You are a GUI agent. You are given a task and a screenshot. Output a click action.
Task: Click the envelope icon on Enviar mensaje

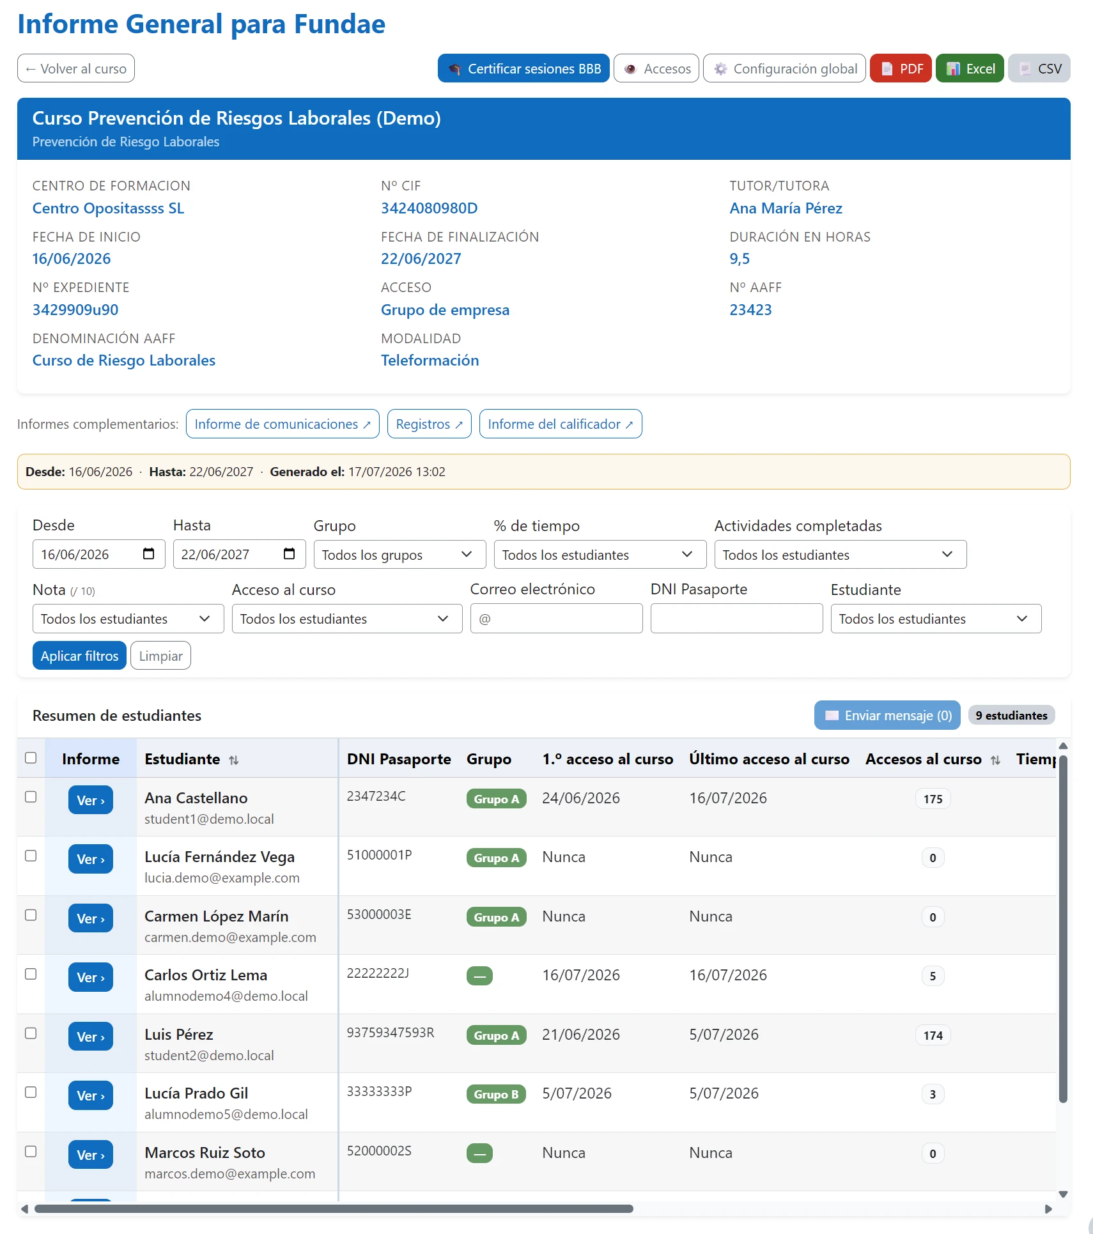click(x=832, y=715)
